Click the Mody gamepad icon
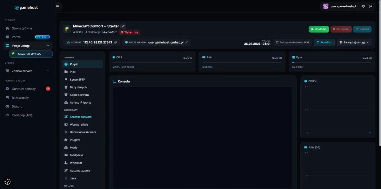This screenshot has width=381, height=189. pos(66,147)
